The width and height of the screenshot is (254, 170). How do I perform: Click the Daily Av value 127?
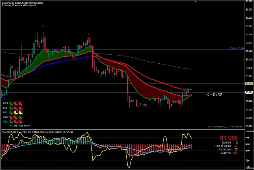click(x=235, y=153)
